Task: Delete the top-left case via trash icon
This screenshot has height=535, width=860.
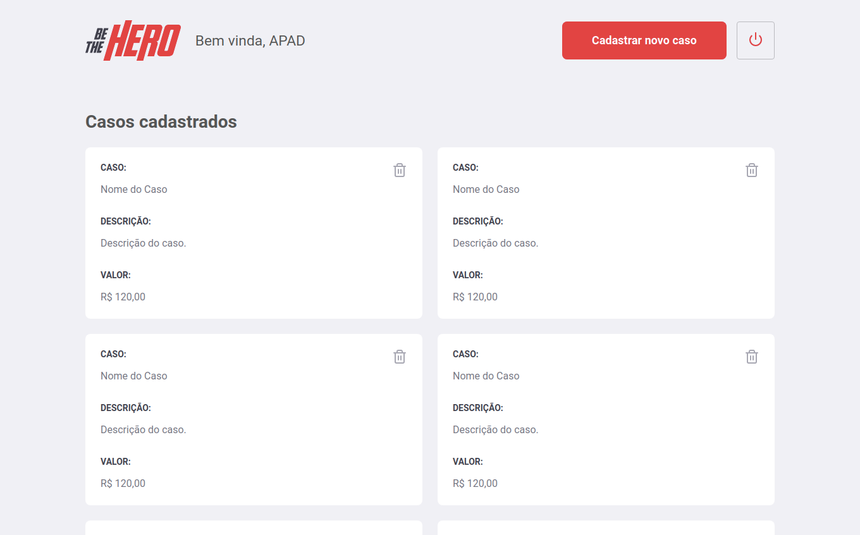Action: tap(400, 170)
